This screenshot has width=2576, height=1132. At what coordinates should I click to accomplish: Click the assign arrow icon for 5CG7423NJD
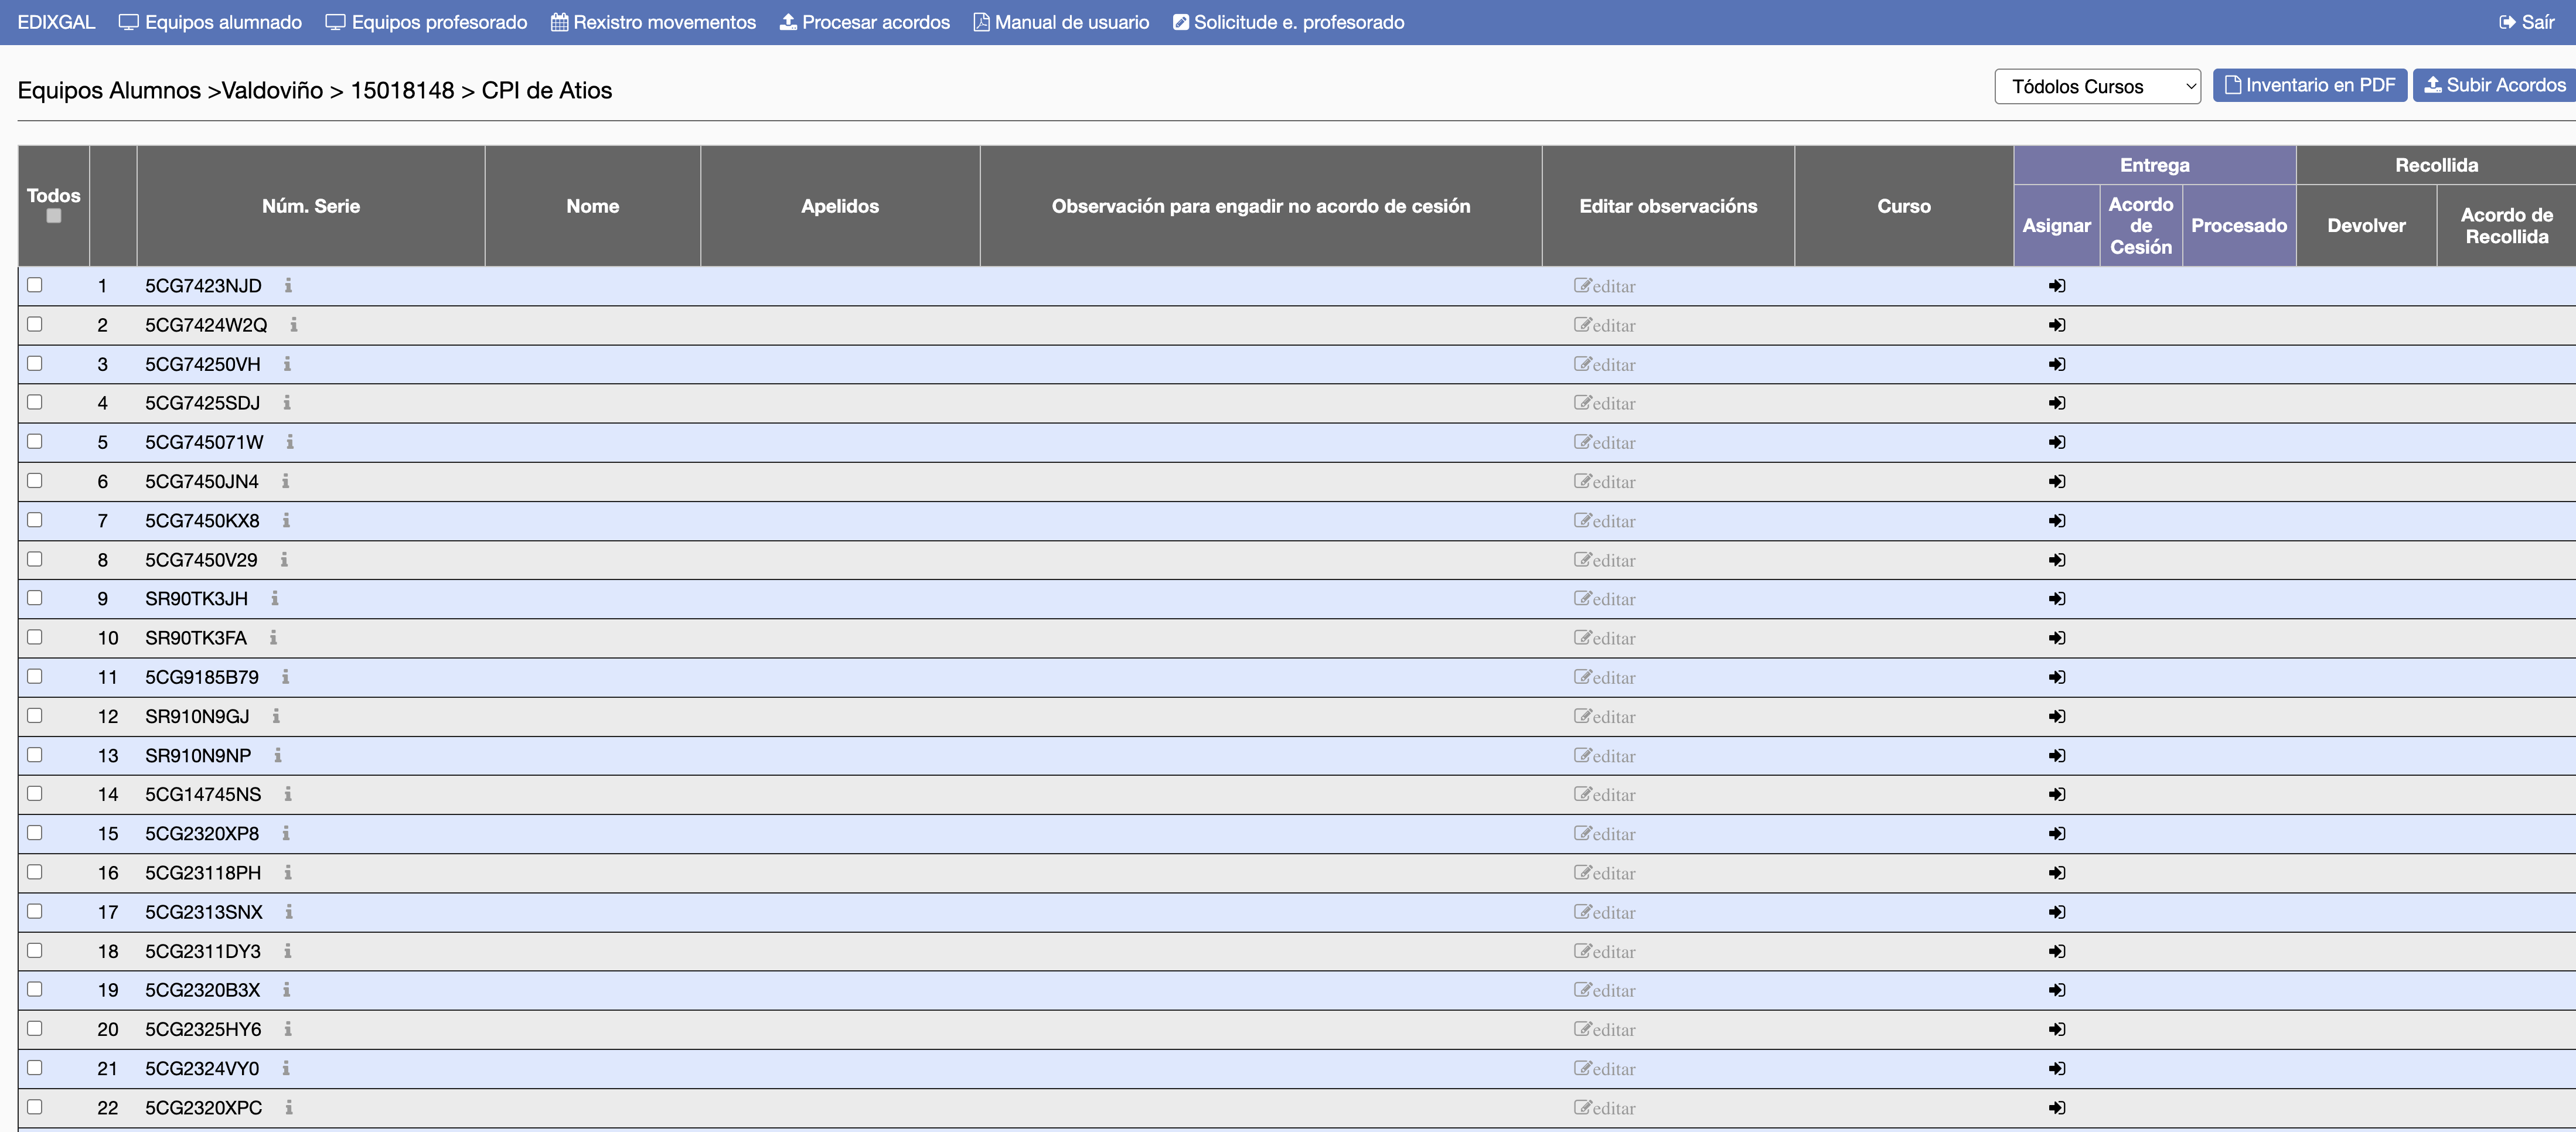2056,286
